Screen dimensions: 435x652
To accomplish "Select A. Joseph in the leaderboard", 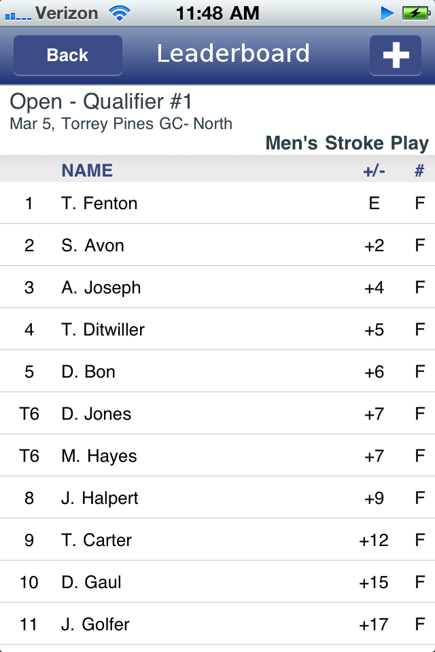I will (x=217, y=287).
